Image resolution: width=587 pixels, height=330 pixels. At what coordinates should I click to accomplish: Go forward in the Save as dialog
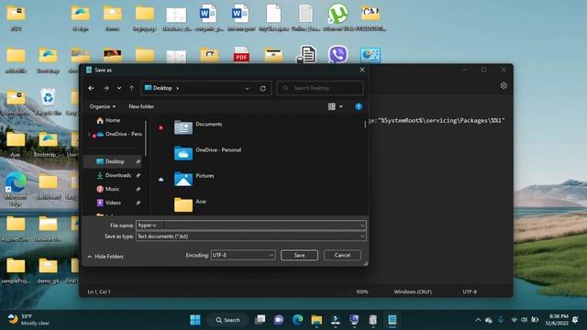pyautogui.click(x=106, y=88)
